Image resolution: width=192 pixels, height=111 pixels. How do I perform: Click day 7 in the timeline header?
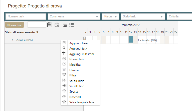click(108, 32)
